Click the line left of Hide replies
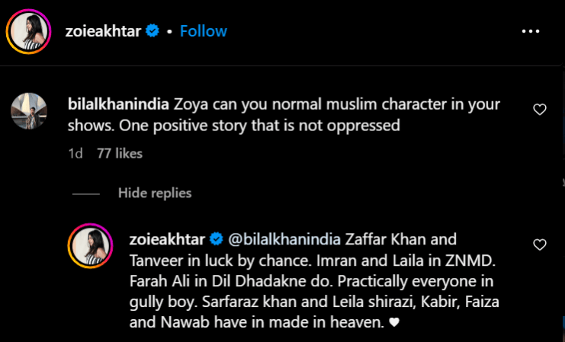 (85, 193)
